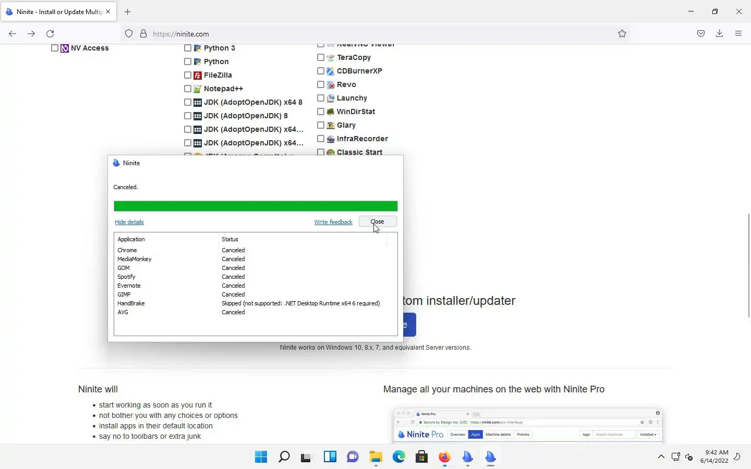This screenshot has height=469, width=751.
Task: Save page to Pocket
Action: (701, 33)
